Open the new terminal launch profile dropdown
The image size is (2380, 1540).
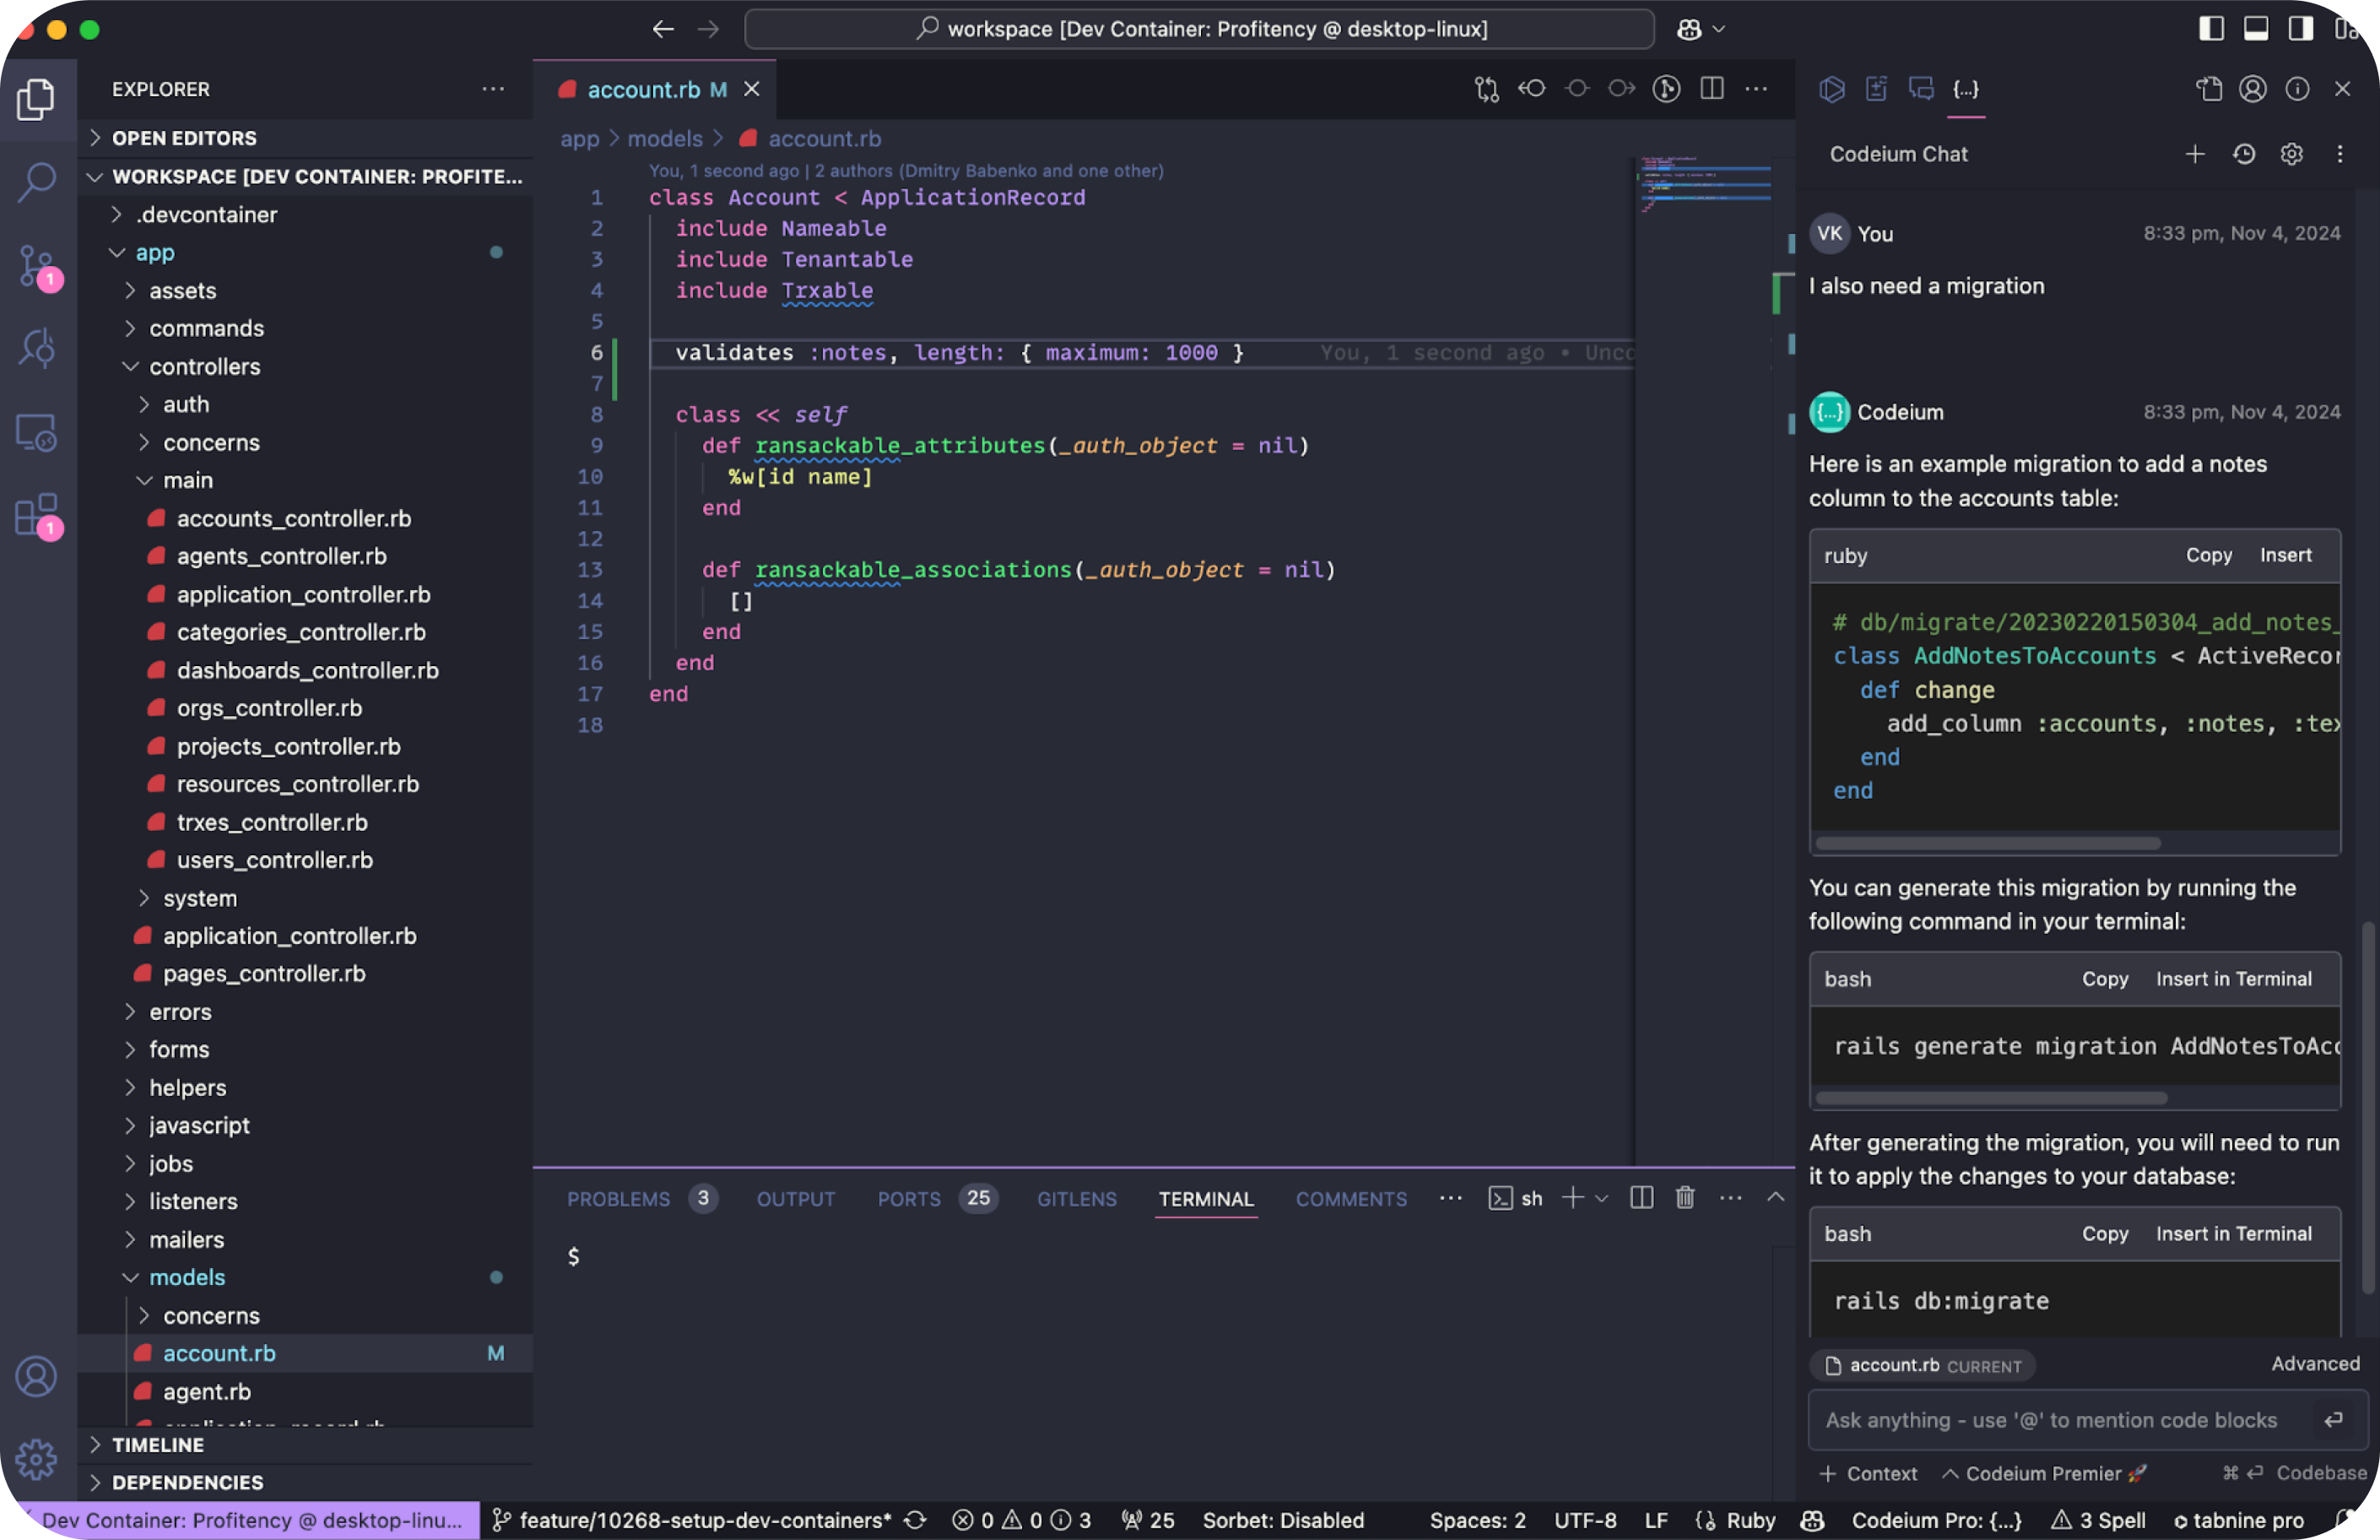tap(1601, 1198)
